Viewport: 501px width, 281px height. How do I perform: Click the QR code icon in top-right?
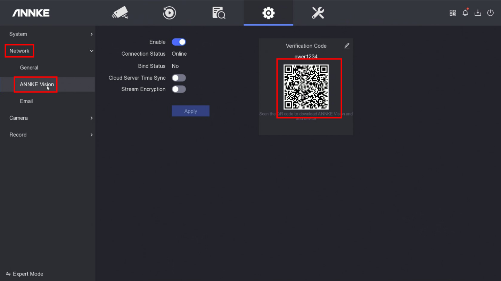click(x=452, y=13)
